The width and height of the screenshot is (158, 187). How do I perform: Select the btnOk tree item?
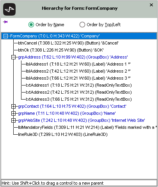61,50
